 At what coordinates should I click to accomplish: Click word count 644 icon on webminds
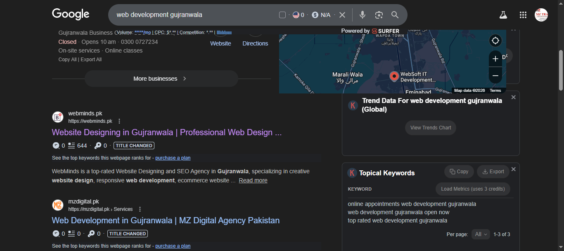(71, 146)
